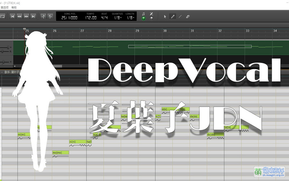The image size is (289, 181).
Task: Open the 首选项 menu
Action: [4, 7]
